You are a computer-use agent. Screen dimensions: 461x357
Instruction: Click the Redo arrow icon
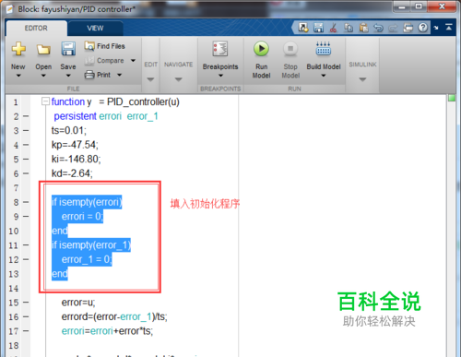tap(393, 29)
